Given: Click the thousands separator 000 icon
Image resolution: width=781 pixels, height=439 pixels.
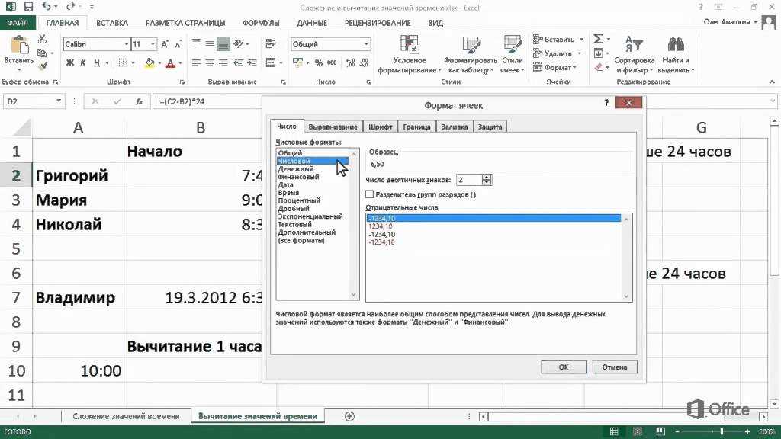Looking at the screenshot, I should click(332, 62).
